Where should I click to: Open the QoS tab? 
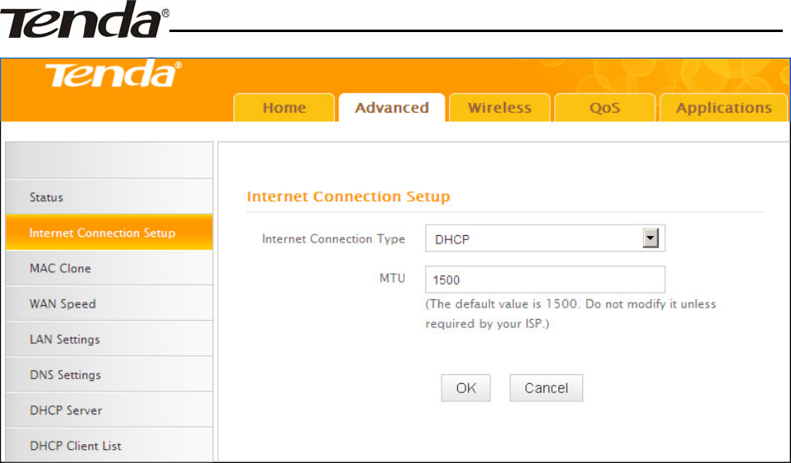point(605,108)
